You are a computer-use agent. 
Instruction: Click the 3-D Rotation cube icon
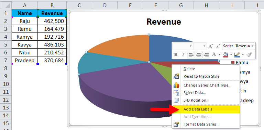pos(176,100)
